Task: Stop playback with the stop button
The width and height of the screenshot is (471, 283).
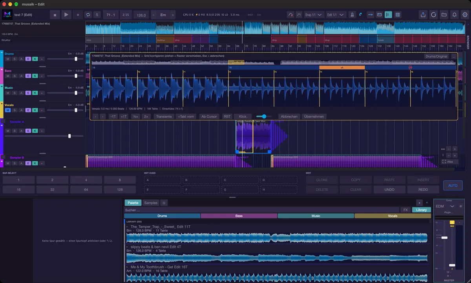Action: [x=55, y=15]
